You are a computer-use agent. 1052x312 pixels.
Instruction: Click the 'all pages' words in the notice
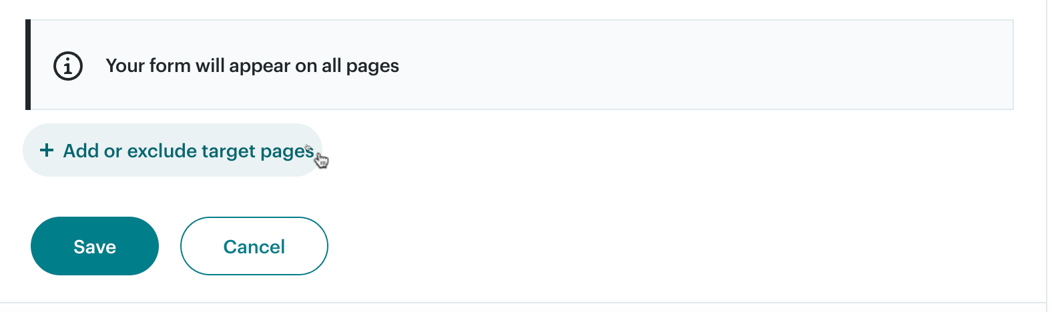(x=360, y=66)
